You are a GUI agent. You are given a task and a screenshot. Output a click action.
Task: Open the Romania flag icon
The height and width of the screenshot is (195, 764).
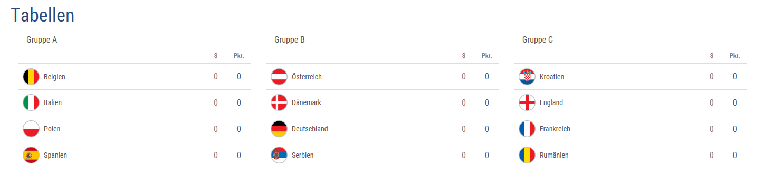pyautogui.click(x=527, y=156)
